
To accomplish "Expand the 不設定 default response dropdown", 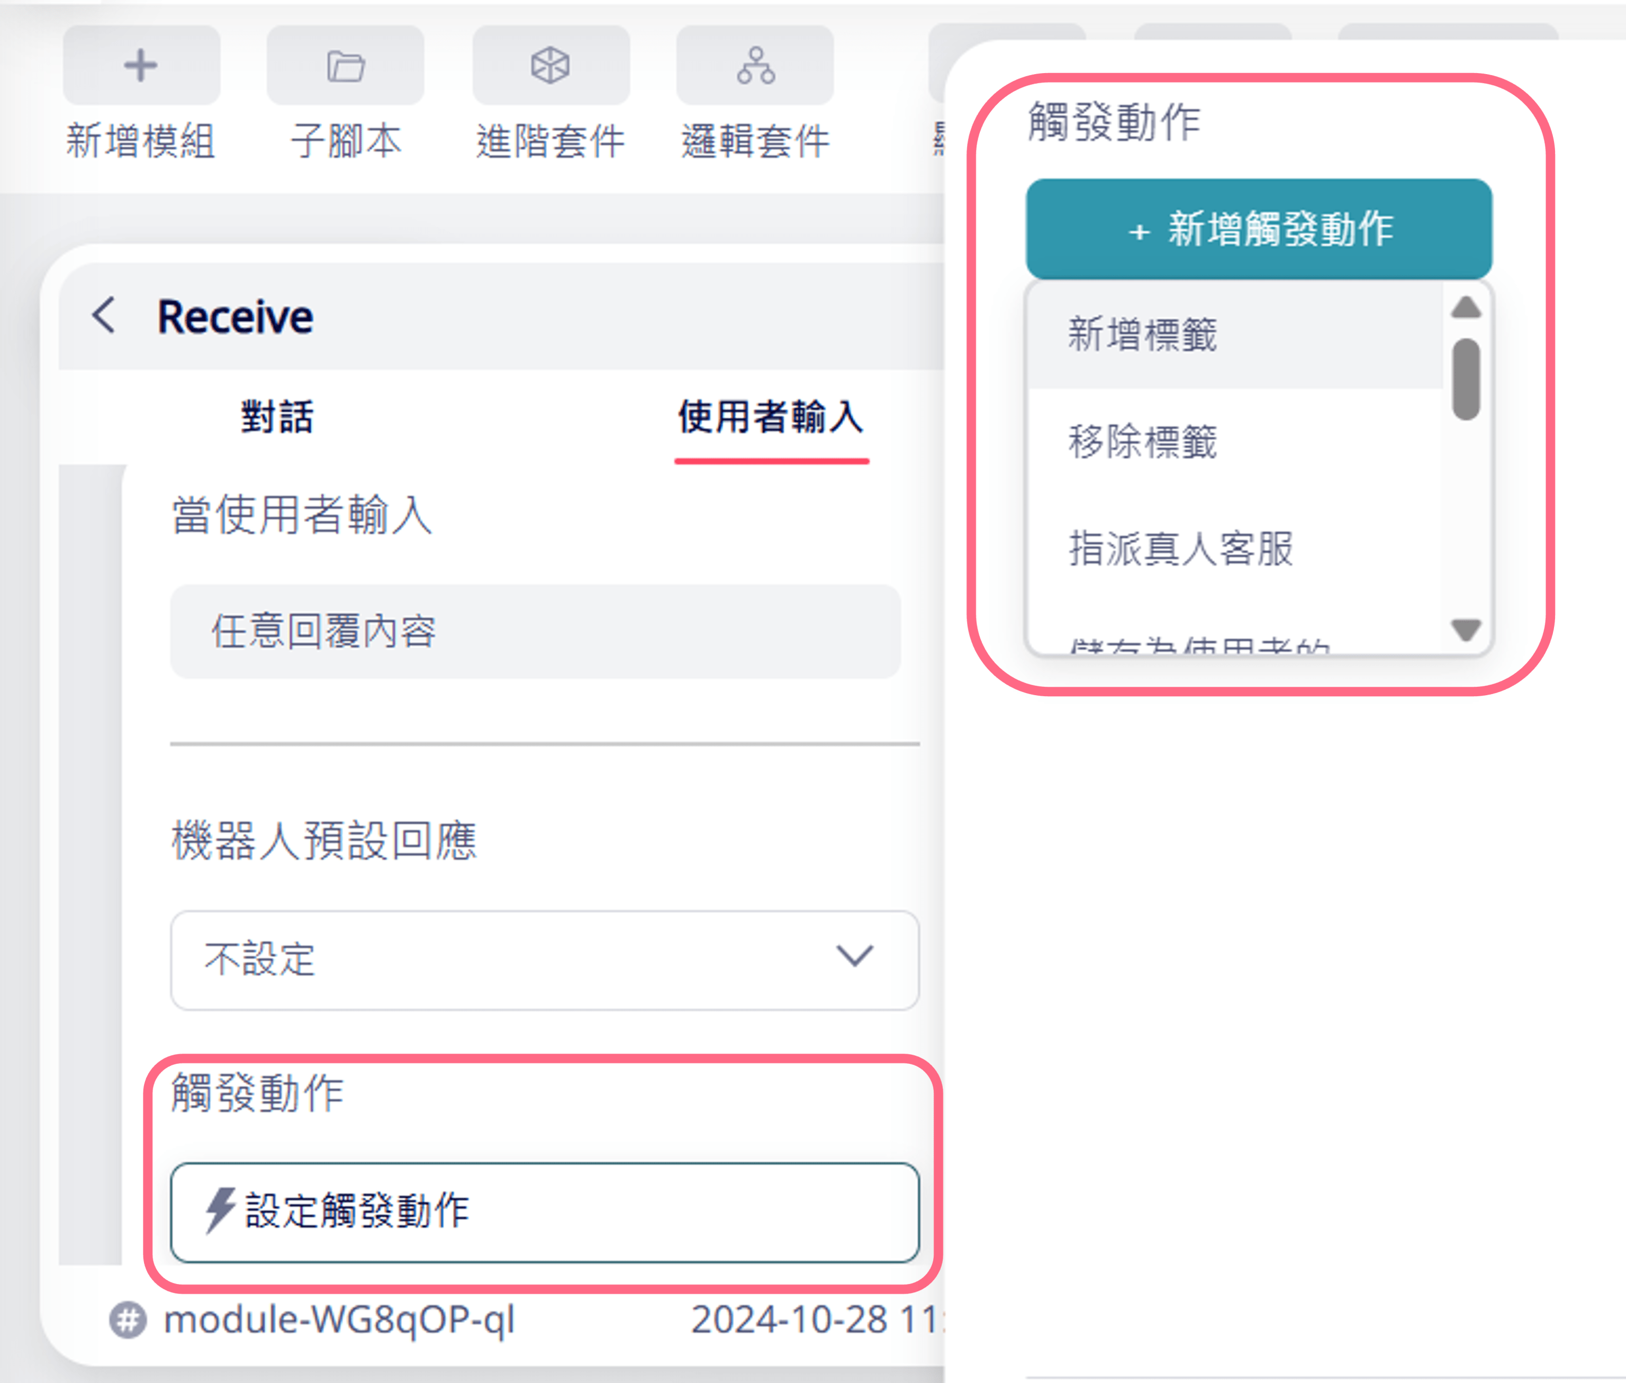I will pyautogui.click(x=545, y=959).
